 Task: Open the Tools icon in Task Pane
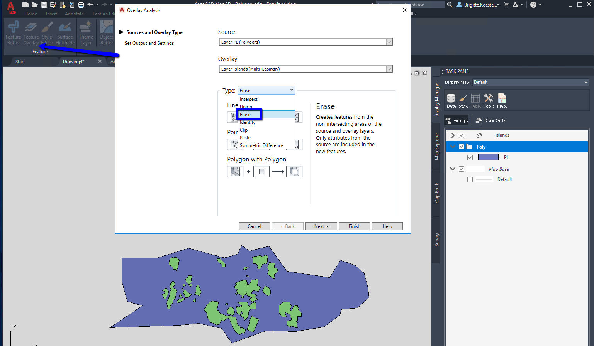pyautogui.click(x=489, y=100)
